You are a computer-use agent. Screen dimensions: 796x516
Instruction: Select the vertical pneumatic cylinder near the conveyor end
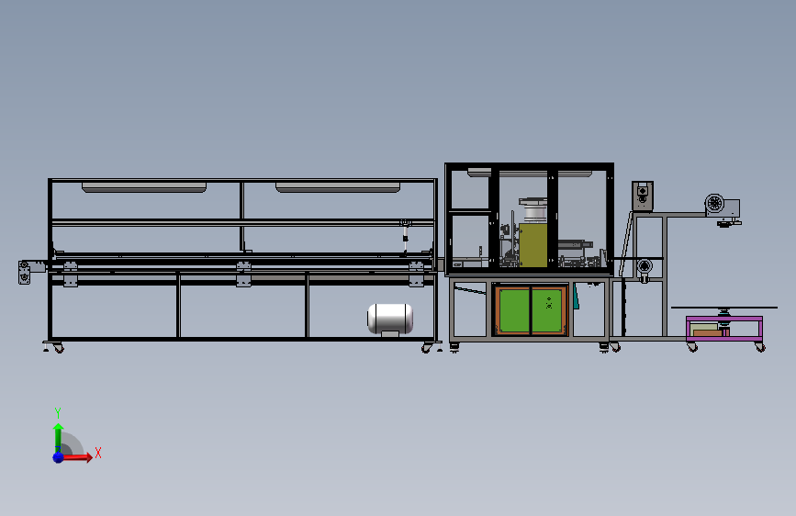click(x=405, y=236)
